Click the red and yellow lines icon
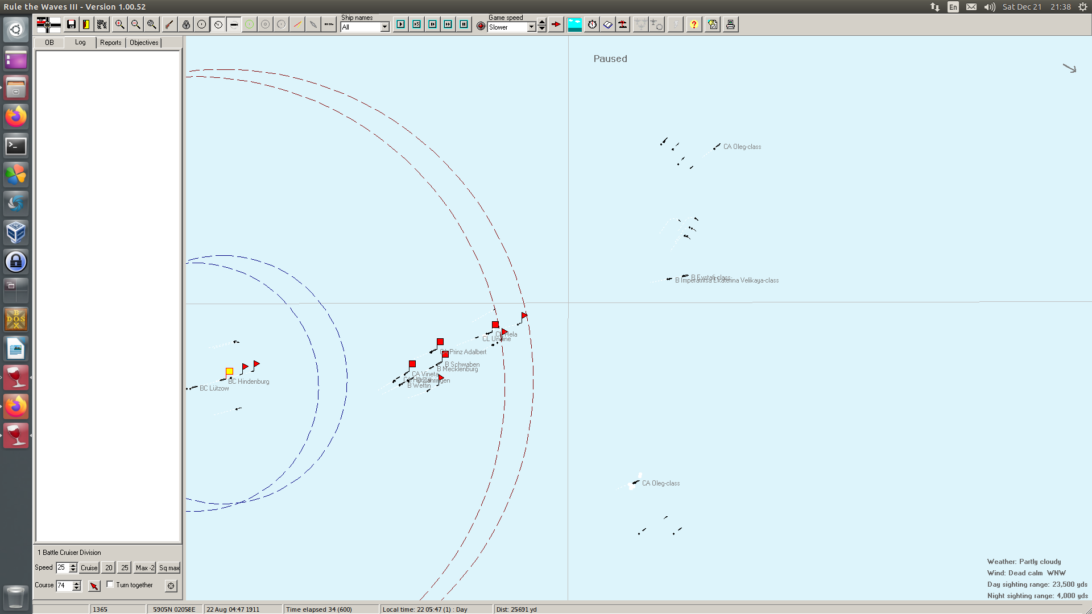This screenshot has height=614, width=1092. 297,24
